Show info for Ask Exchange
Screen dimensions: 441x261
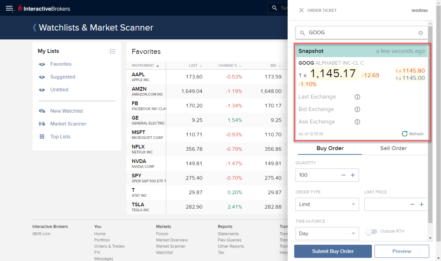tap(357, 122)
